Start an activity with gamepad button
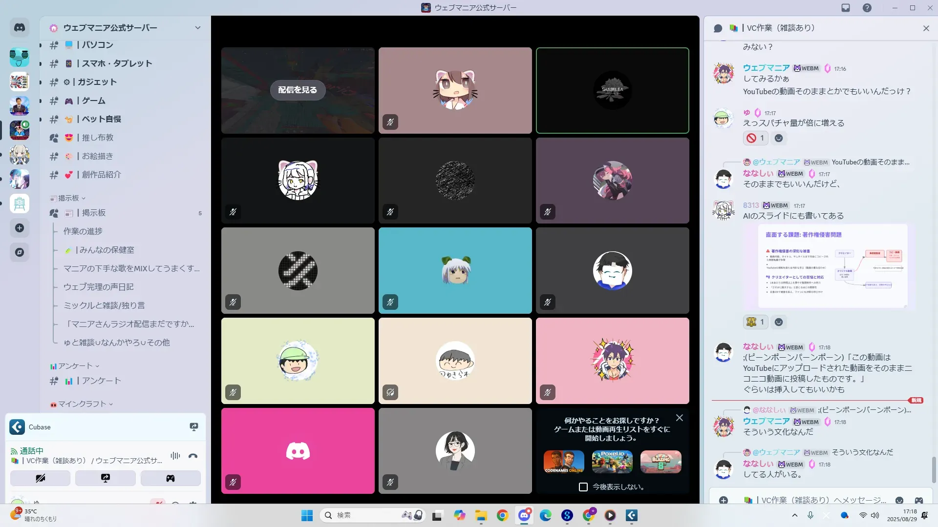This screenshot has width=938, height=527. [171, 478]
